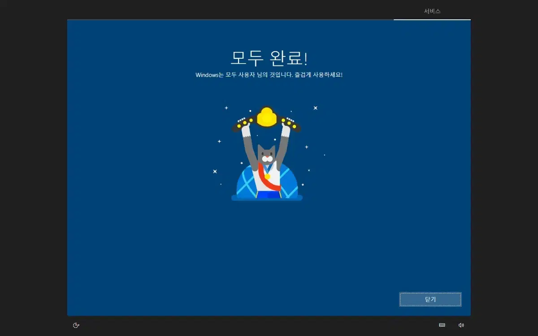Click the white line beneath 서비스 tab
Viewport: 538px width, 336px height.
point(432,20)
